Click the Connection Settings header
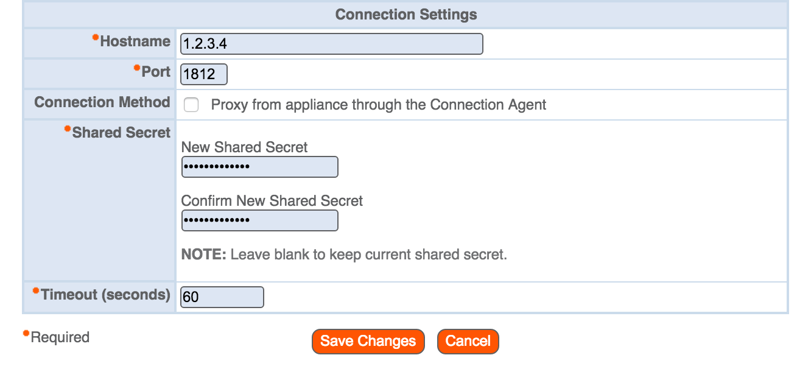The height and width of the screenshot is (369, 811). point(405,14)
